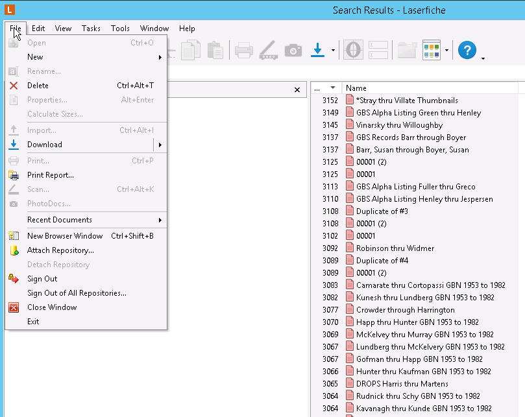525x417 pixels.
Task: Choose Exit from File menu
Action: point(86,322)
